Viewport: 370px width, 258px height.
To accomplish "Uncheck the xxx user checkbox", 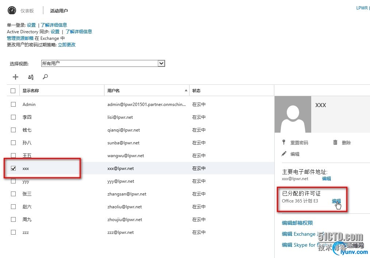I will click(x=13, y=168).
